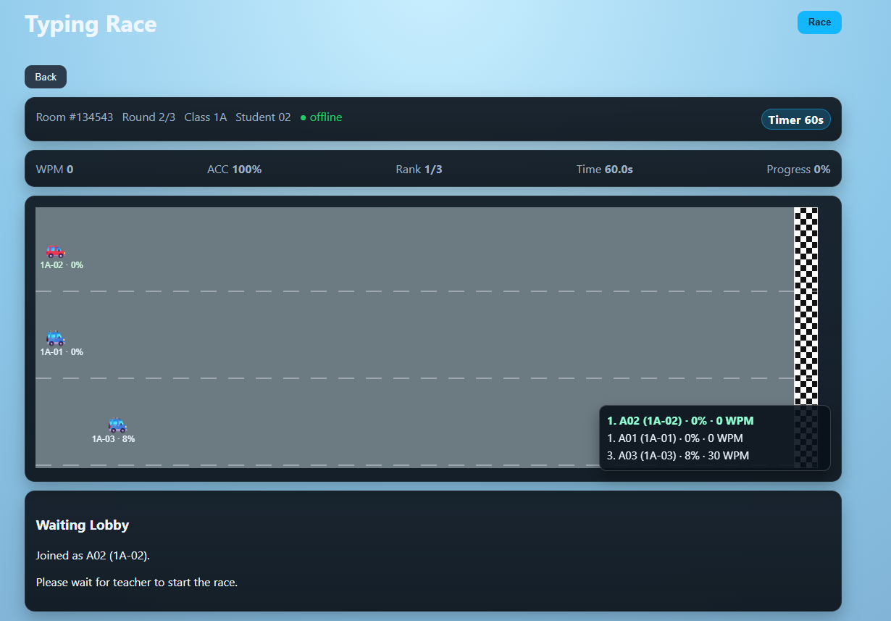Click the offline status text

click(326, 117)
